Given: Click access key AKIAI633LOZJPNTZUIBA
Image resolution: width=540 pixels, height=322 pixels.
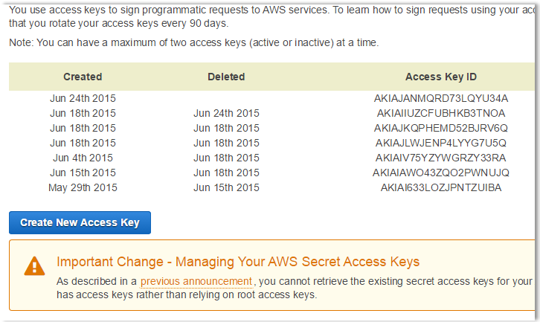Looking at the screenshot, I should click(x=441, y=187).
